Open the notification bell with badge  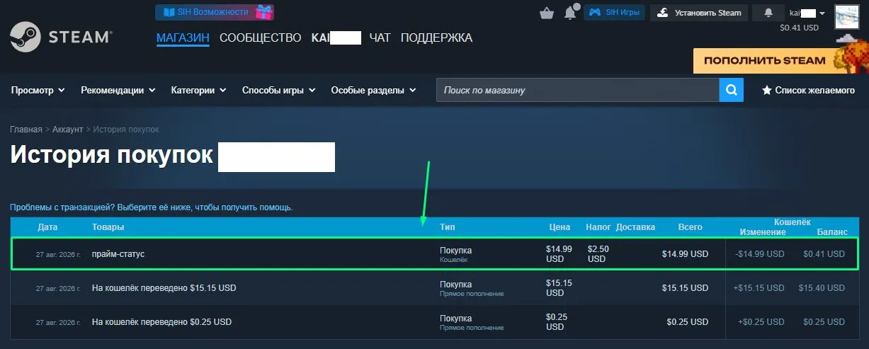click(570, 13)
